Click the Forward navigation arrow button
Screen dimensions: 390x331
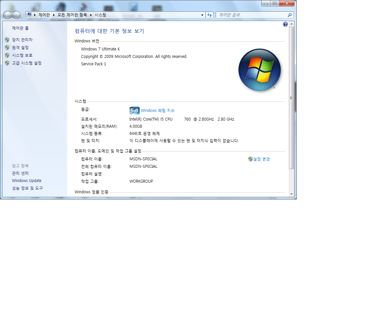(16, 15)
